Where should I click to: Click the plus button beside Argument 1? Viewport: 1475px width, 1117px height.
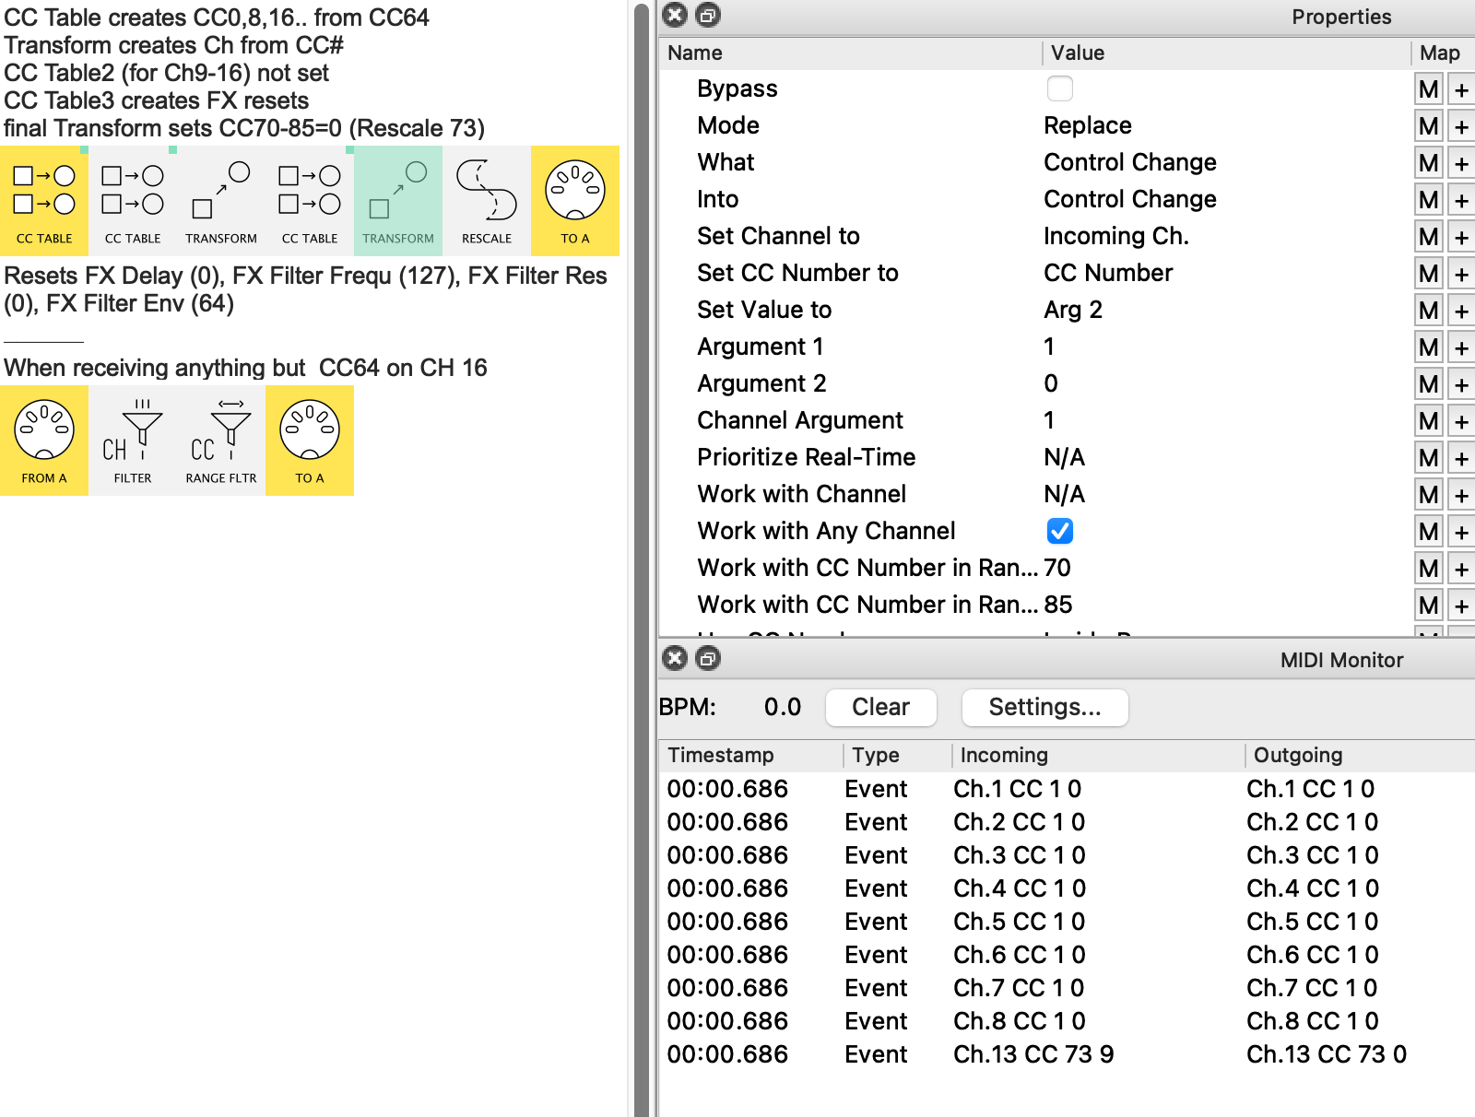click(1461, 347)
